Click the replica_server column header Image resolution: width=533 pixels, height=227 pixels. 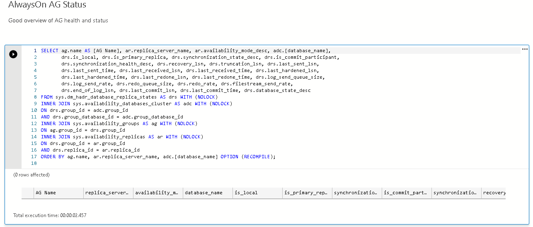pos(108,193)
